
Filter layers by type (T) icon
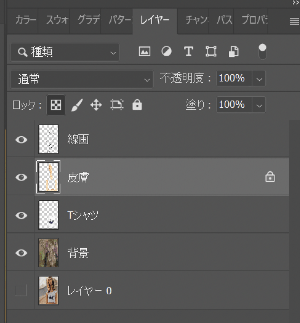[189, 51]
